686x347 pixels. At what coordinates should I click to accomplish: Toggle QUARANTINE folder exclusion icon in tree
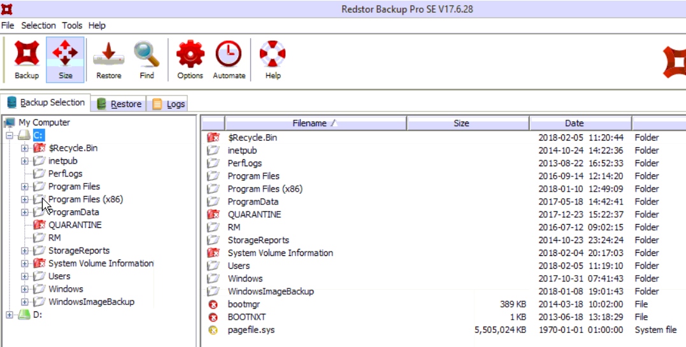point(39,225)
